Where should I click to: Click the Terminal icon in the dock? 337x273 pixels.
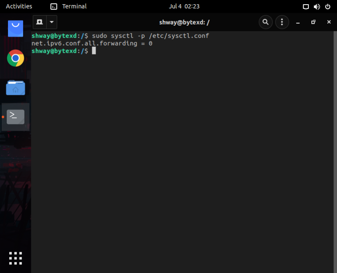16,116
